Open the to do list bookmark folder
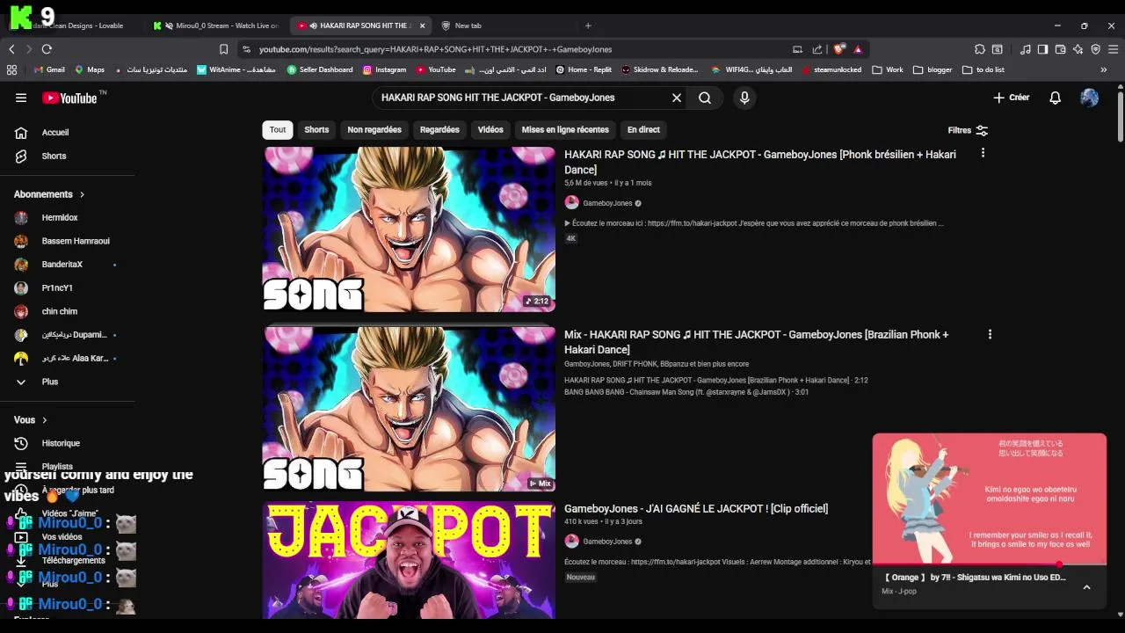The height and width of the screenshot is (633, 1125). [x=983, y=69]
